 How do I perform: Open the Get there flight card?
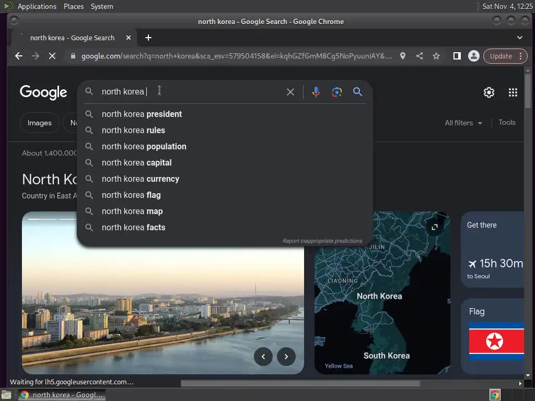[x=492, y=250]
